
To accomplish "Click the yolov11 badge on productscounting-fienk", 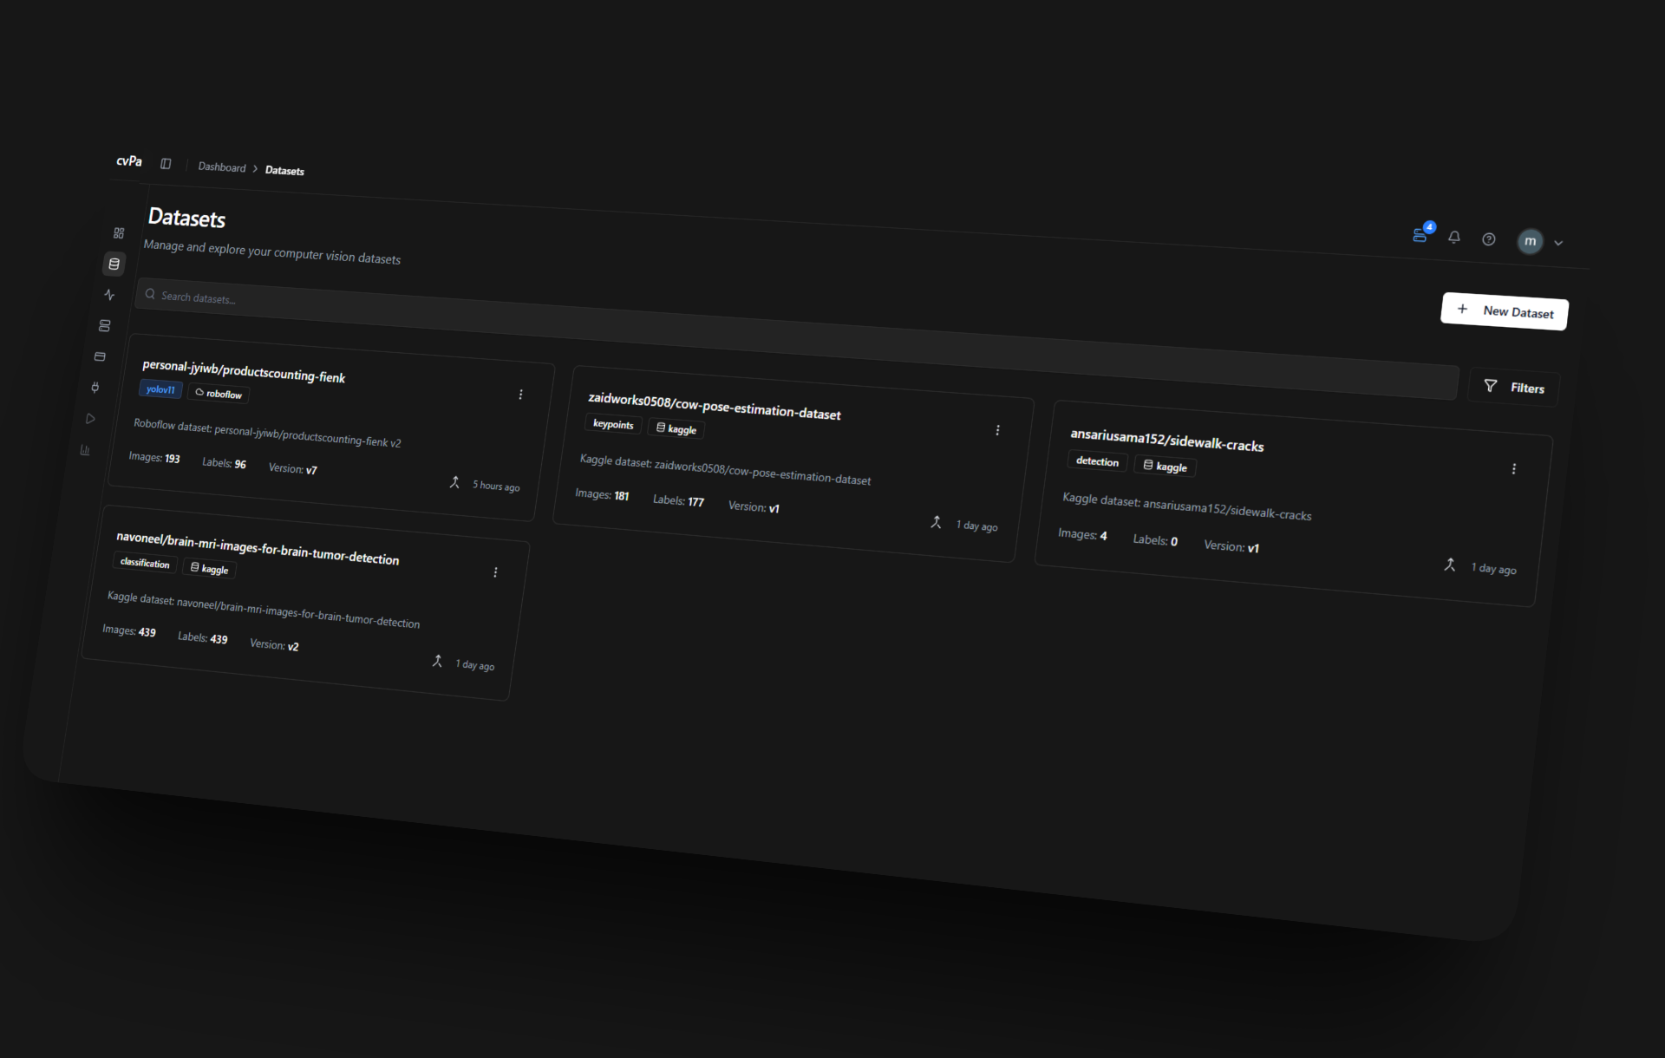I will point(160,389).
